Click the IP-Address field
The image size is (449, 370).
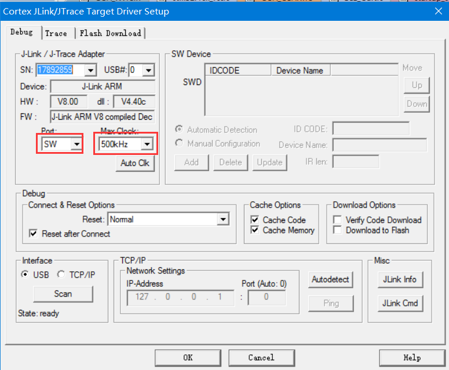pyautogui.click(x=181, y=298)
